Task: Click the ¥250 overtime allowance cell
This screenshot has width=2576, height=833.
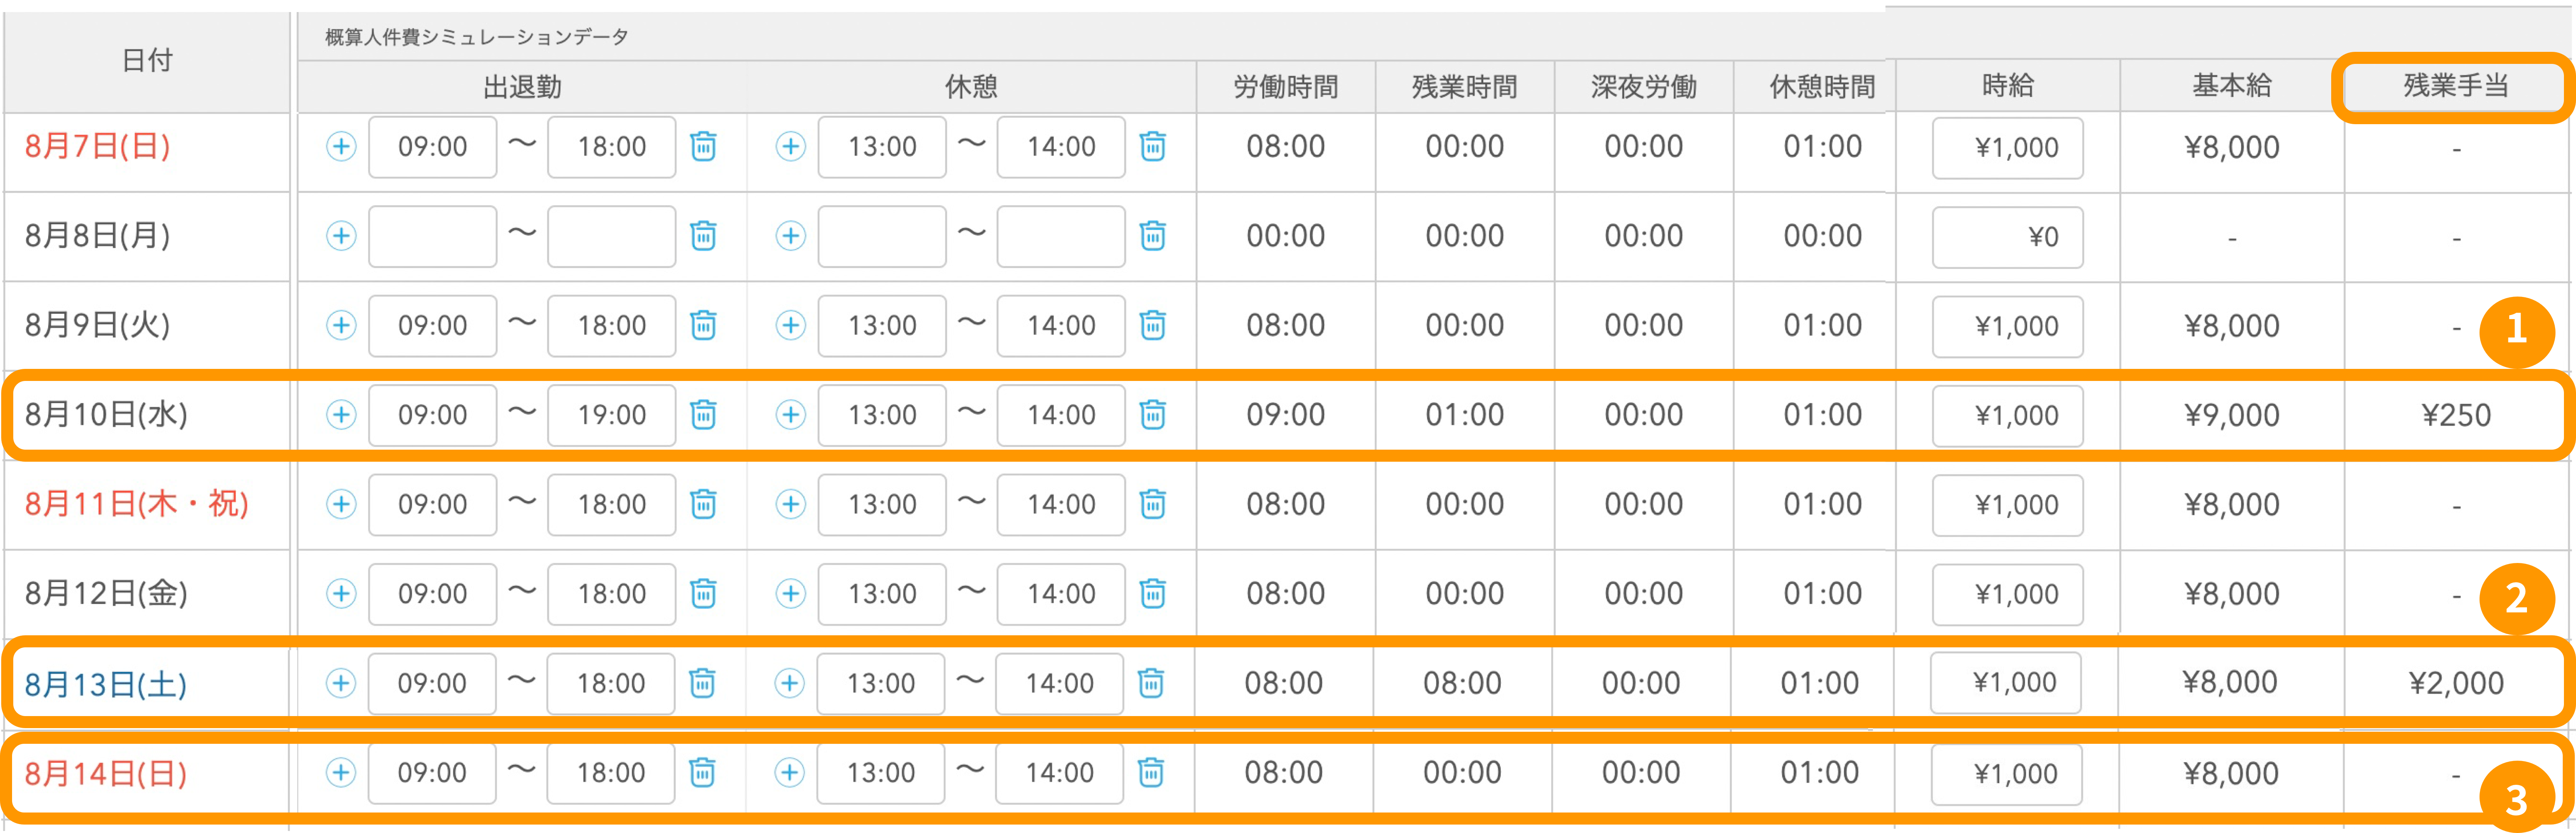Action: point(2456,416)
